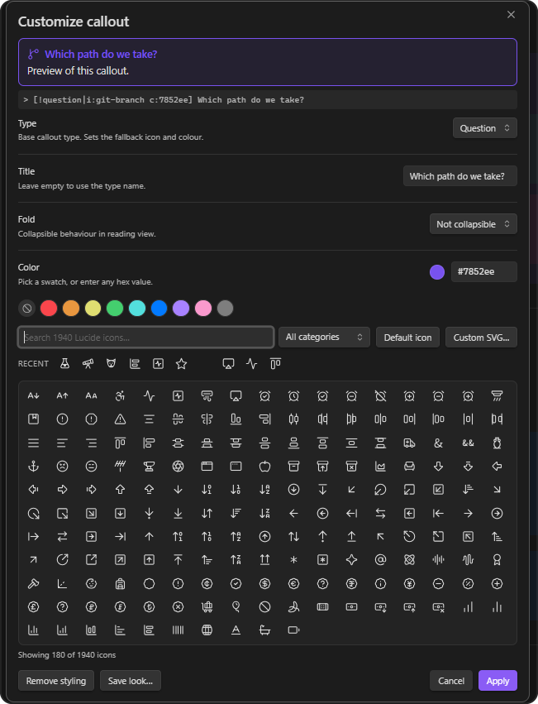The width and height of the screenshot is (538, 704).
Task: Open the All categories filter dropdown
Action: [324, 338]
